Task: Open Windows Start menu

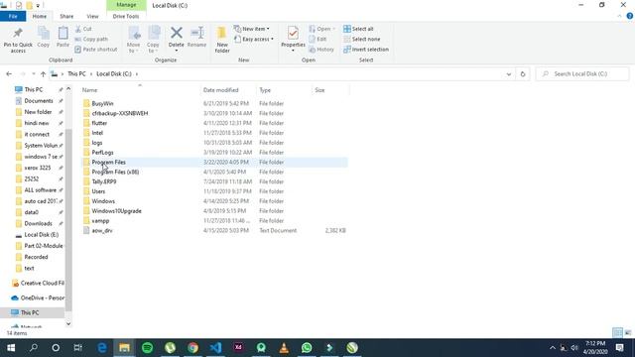Action: pyautogui.click(x=11, y=348)
